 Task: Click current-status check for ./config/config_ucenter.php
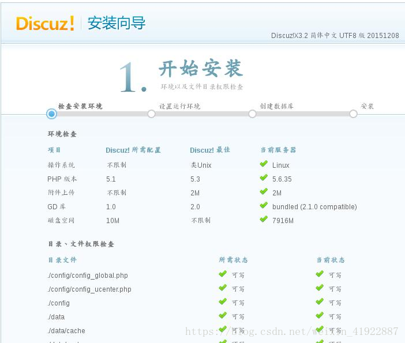320,288
